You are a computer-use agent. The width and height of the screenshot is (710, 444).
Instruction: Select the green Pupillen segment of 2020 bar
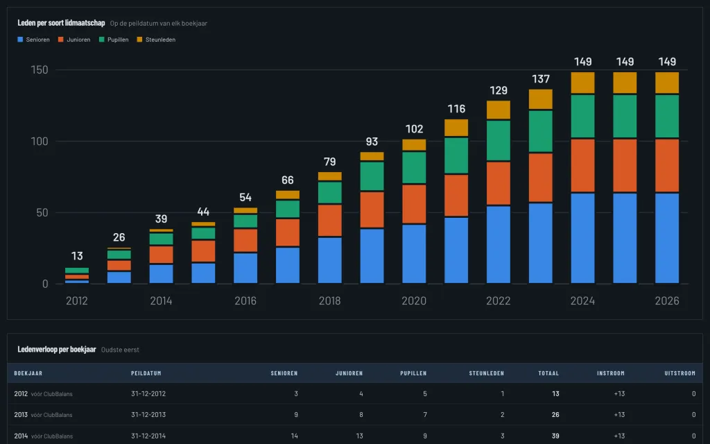[414, 167]
